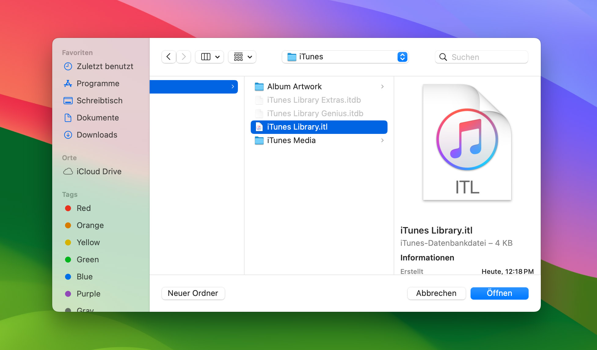
Task: Select the Orange tag dot
Action: [68, 225]
